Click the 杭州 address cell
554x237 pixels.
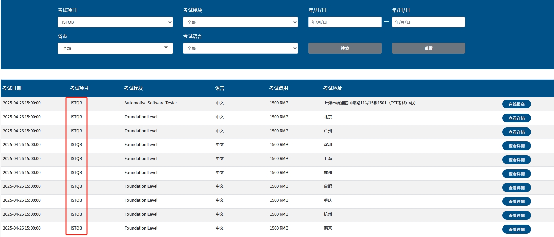pos(328,214)
